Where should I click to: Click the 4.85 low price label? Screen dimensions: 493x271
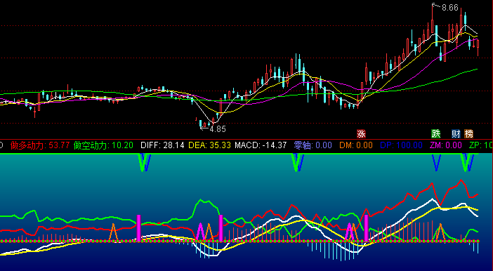click(x=218, y=129)
